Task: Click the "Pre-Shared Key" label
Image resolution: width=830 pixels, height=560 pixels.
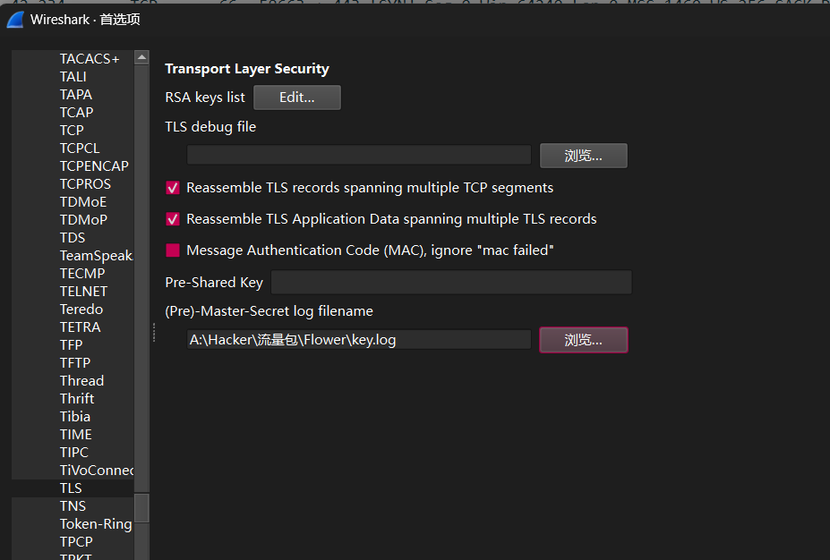Action: 214,283
